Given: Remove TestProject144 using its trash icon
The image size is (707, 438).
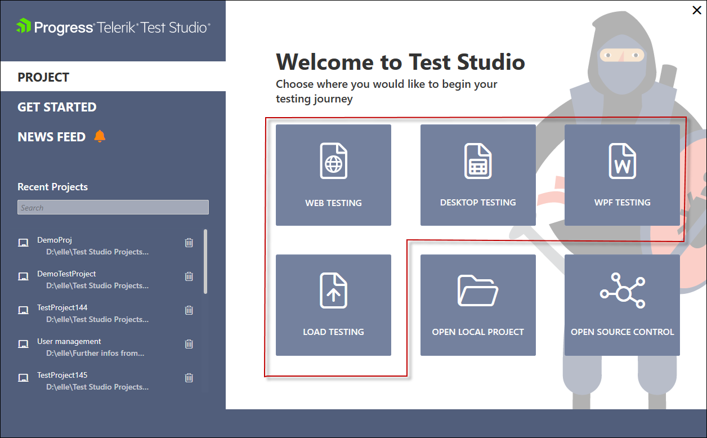Looking at the screenshot, I should pyautogui.click(x=189, y=310).
